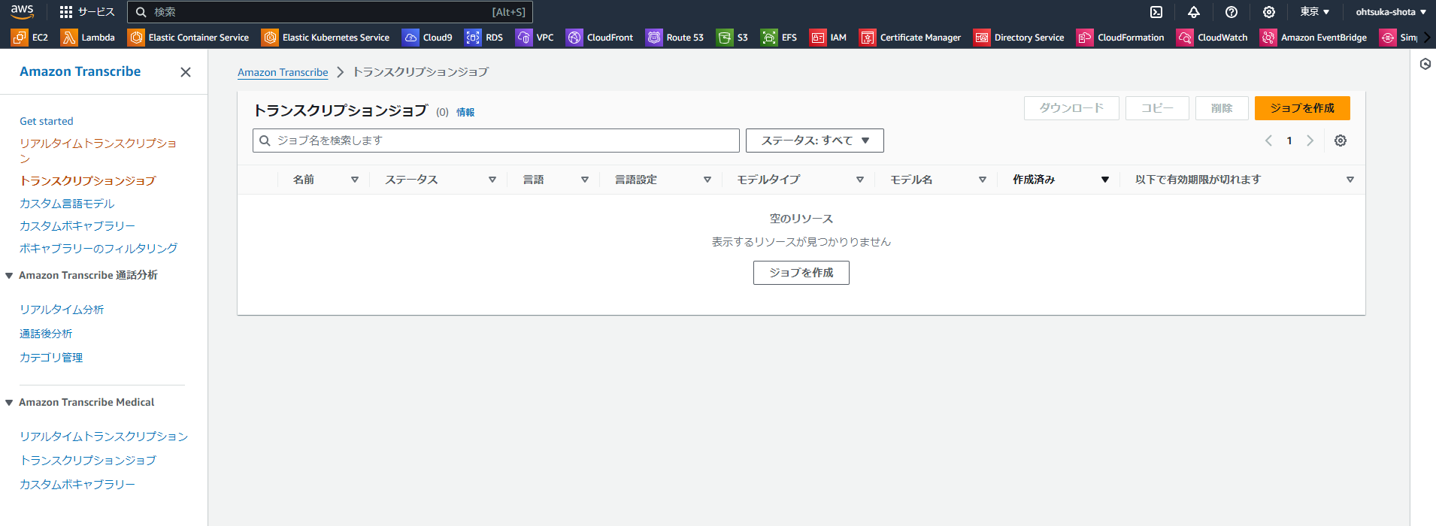Screen dimensions: 1436x526
Task: Click Amazon Transcribe breadcrumb link
Action: click(x=283, y=72)
